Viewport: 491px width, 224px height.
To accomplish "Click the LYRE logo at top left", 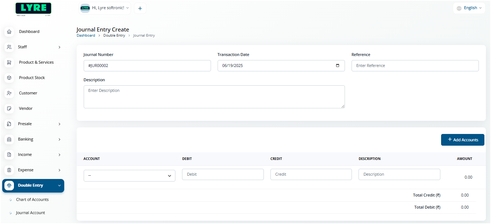I will [x=33, y=8].
